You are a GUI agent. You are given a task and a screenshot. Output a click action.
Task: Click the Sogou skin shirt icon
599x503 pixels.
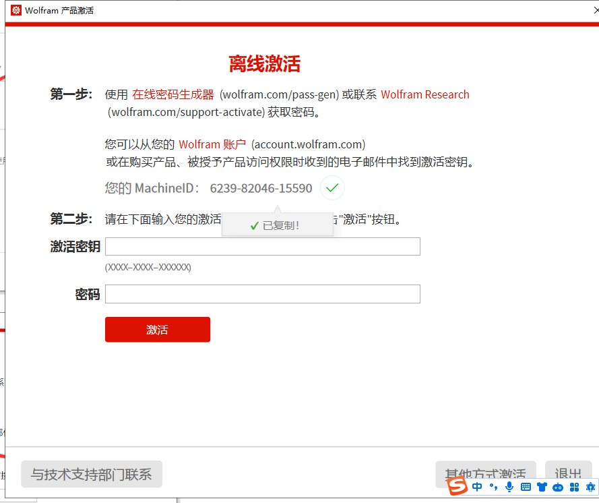pyautogui.click(x=542, y=487)
